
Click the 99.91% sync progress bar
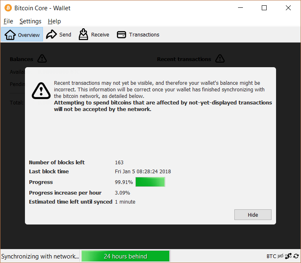coord(150,182)
